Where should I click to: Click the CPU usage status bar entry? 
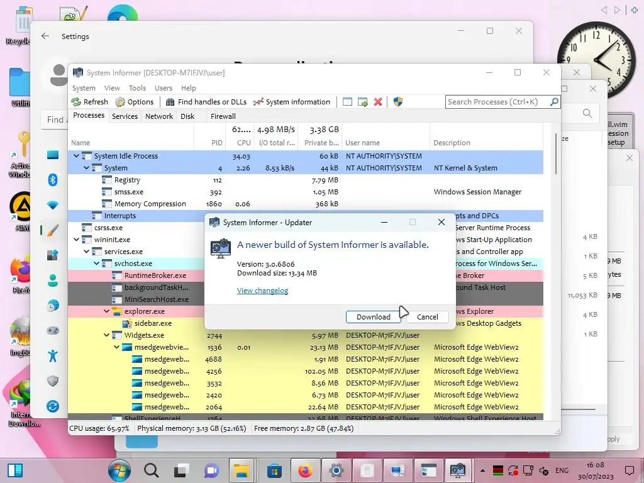point(99,428)
